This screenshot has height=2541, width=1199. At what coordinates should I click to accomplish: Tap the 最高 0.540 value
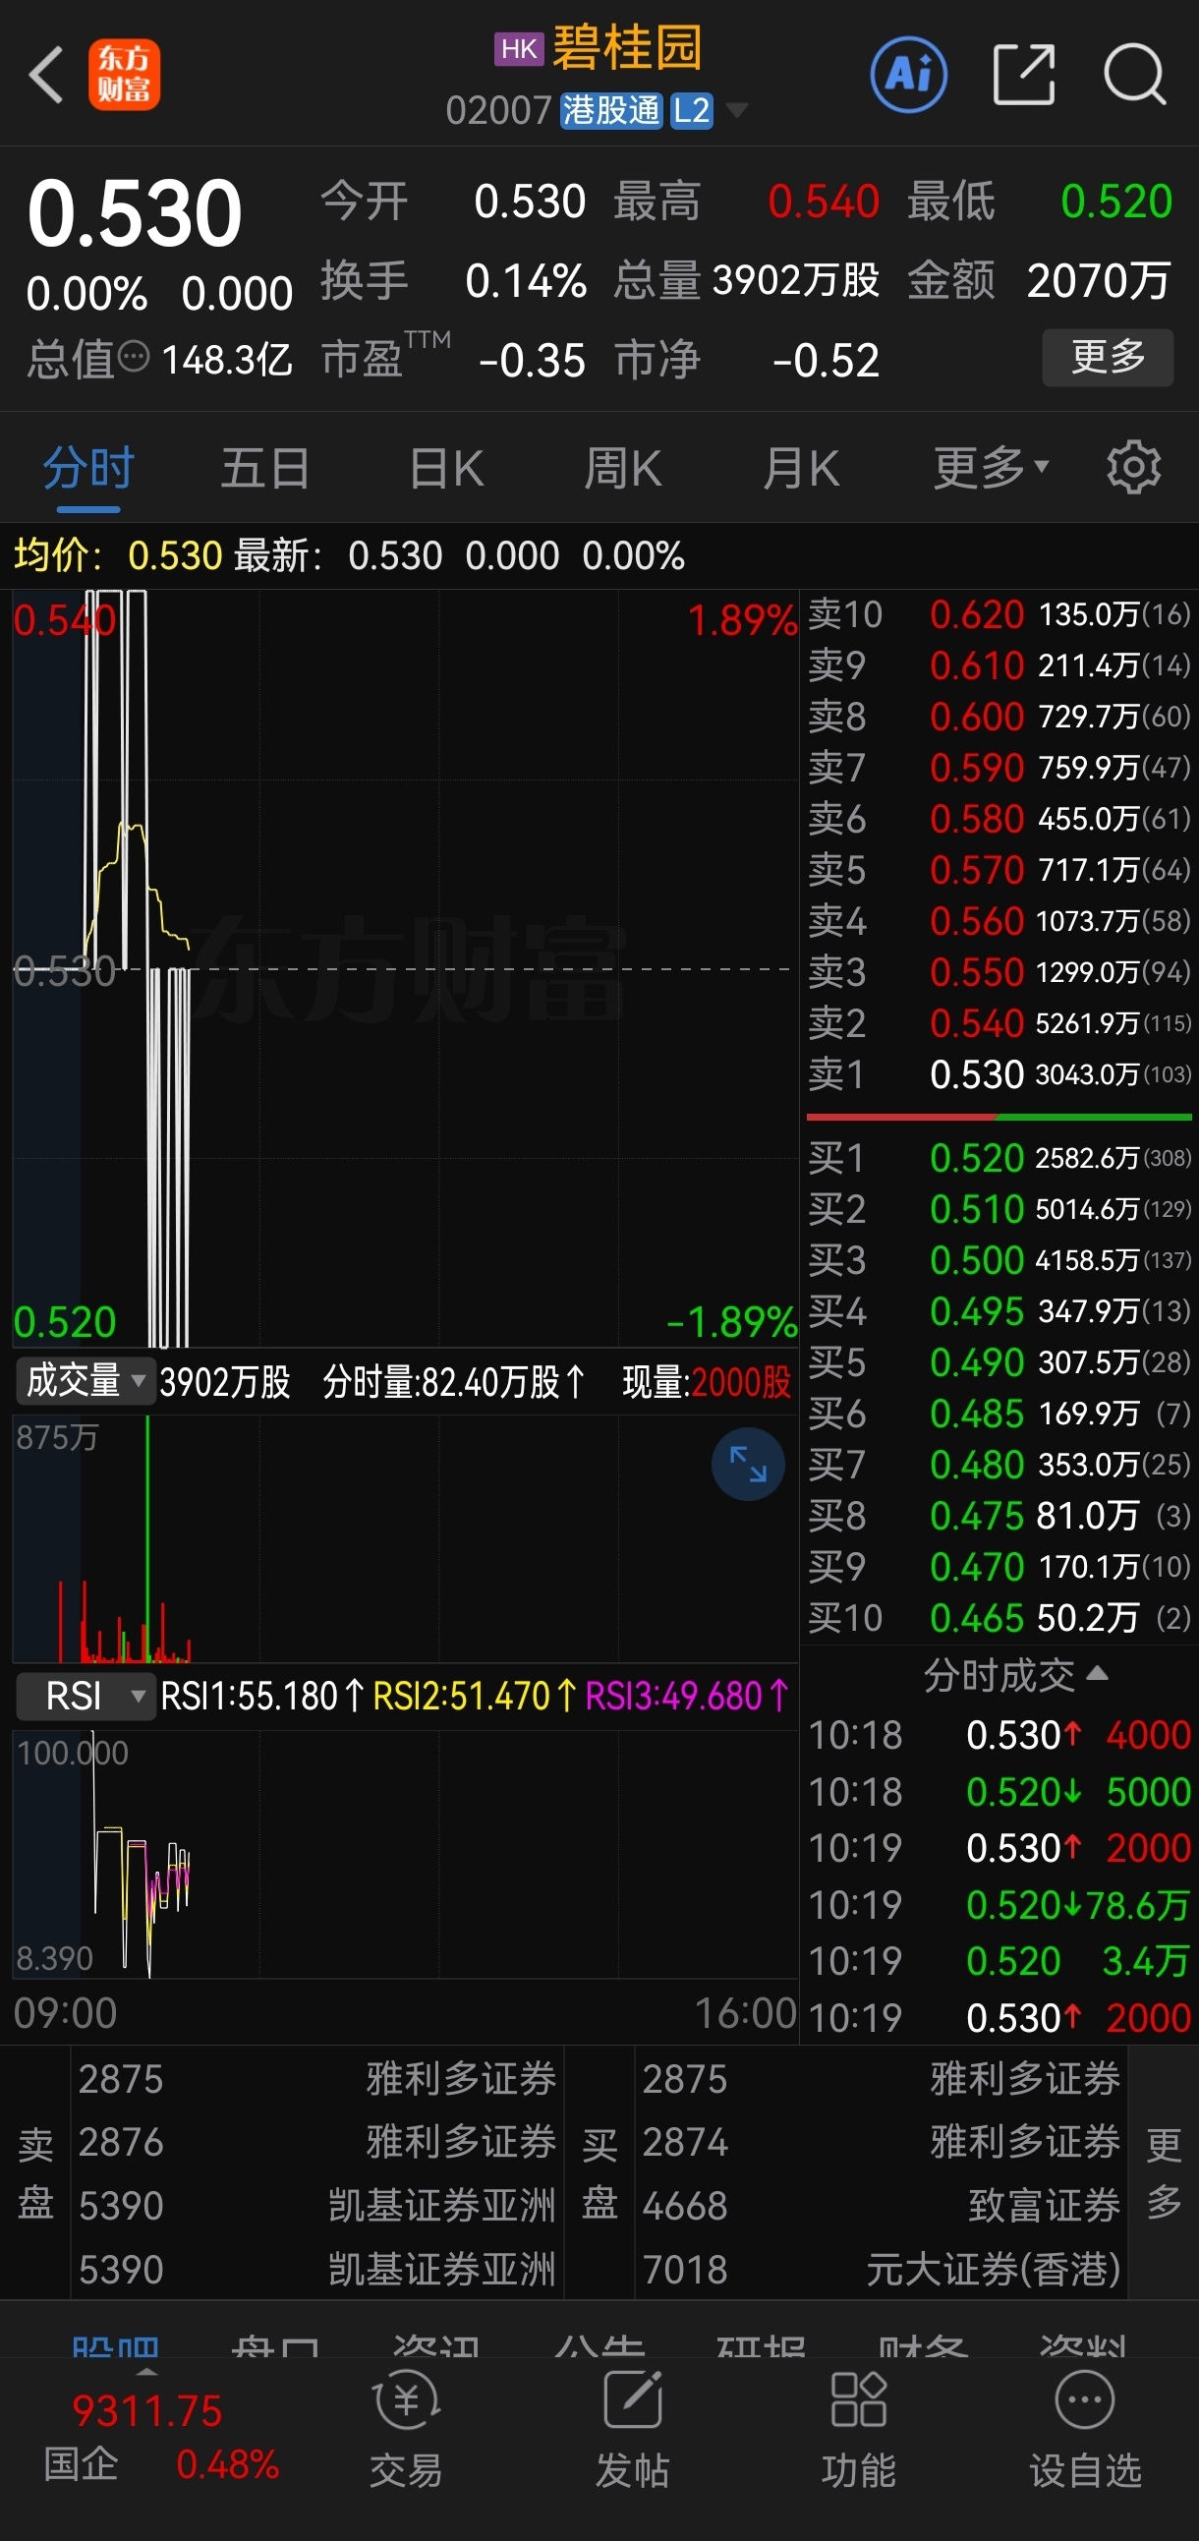(824, 202)
